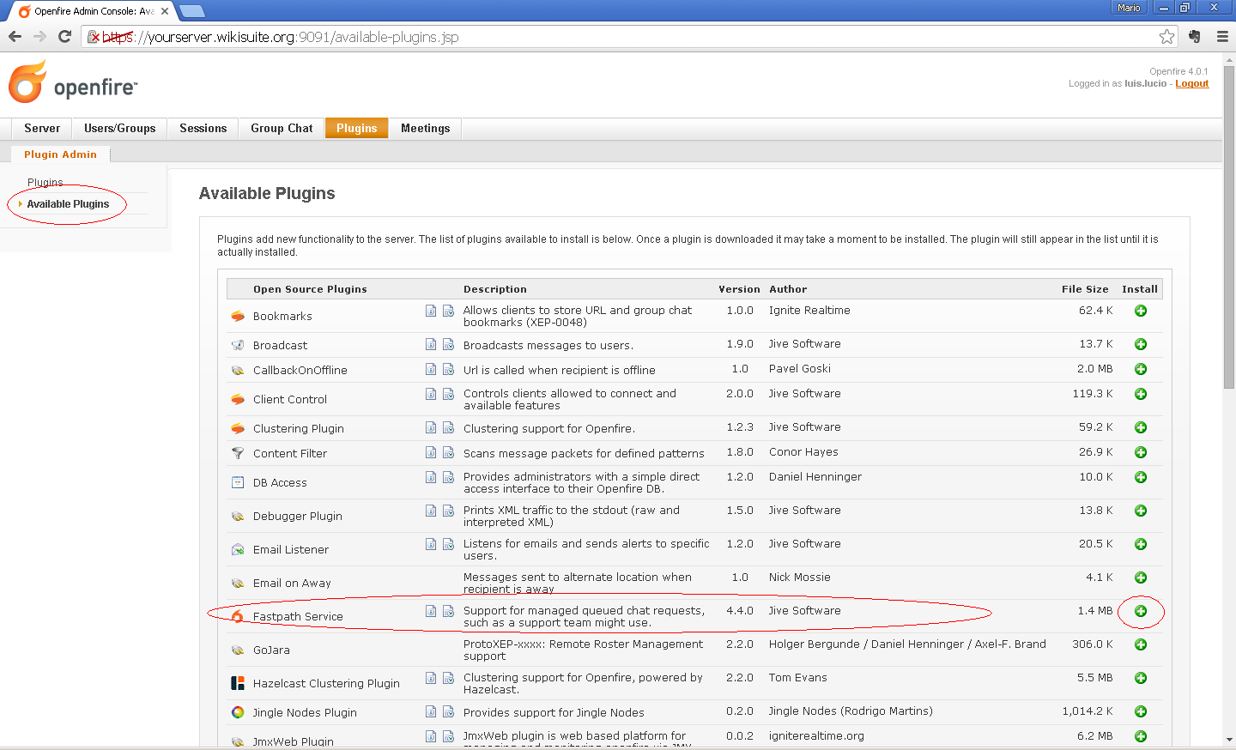1236x750 pixels.
Task: Select the Plugin Admin subtab
Action: pos(60,154)
